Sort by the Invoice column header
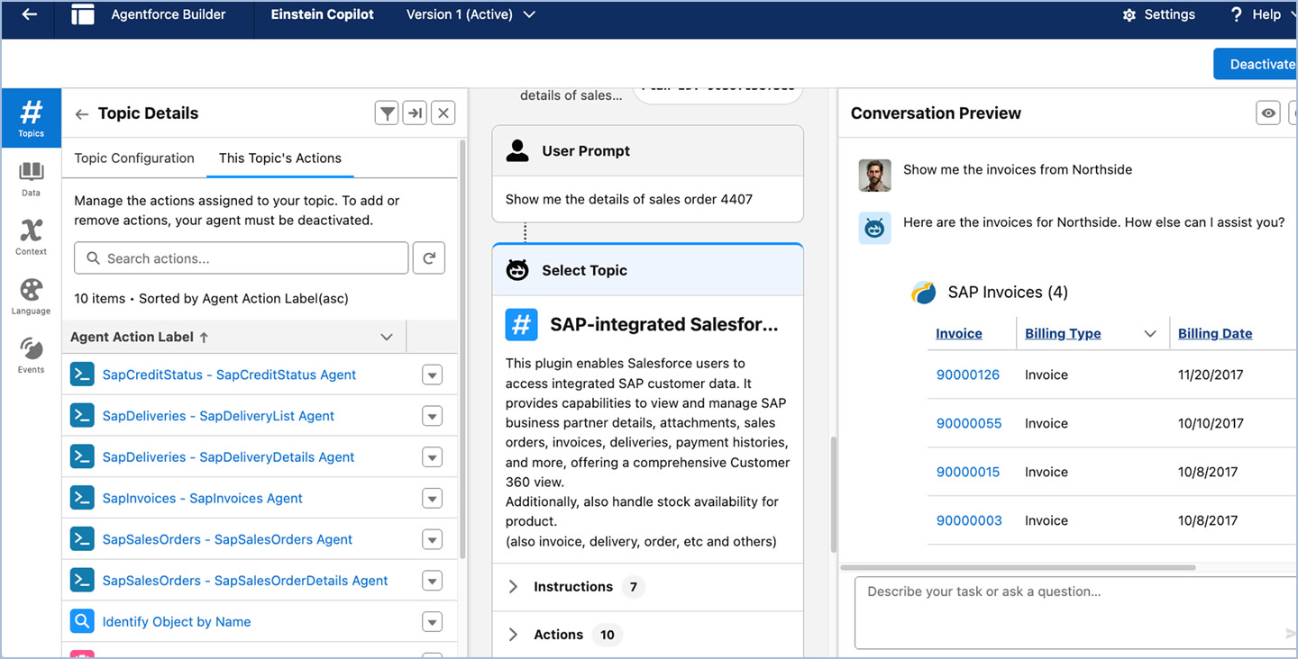Viewport: 1298px width, 659px height. [959, 334]
